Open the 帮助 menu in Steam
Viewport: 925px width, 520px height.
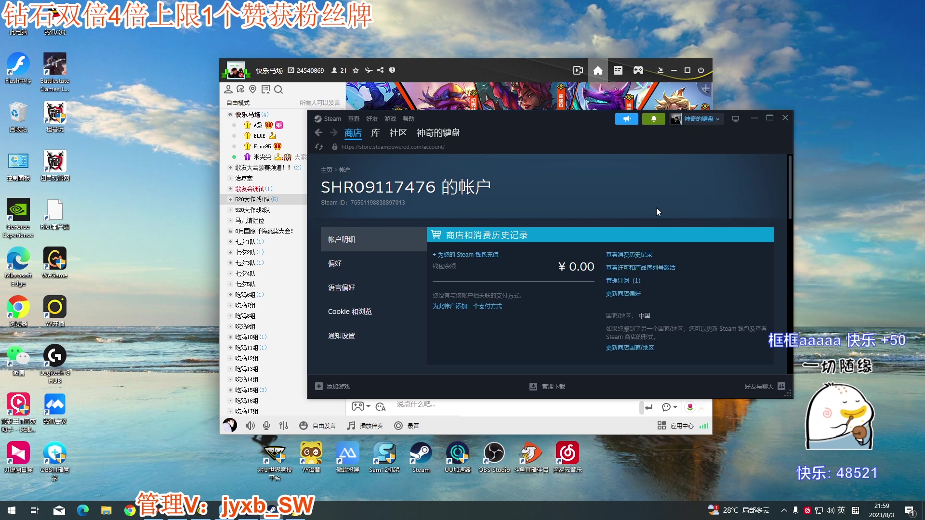pos(409,119)
